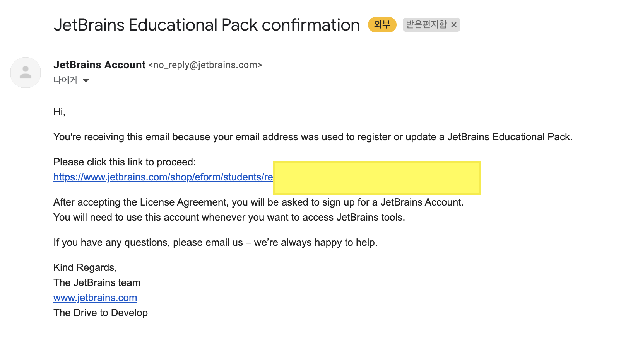Click the 'You're receiving this email' paragraph
This screenshot has width=633, height=347.
[x=313, y=137]
